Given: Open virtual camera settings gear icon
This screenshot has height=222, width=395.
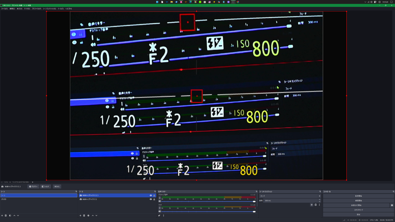Looking at the screenshot, I should tap(392, 205).
